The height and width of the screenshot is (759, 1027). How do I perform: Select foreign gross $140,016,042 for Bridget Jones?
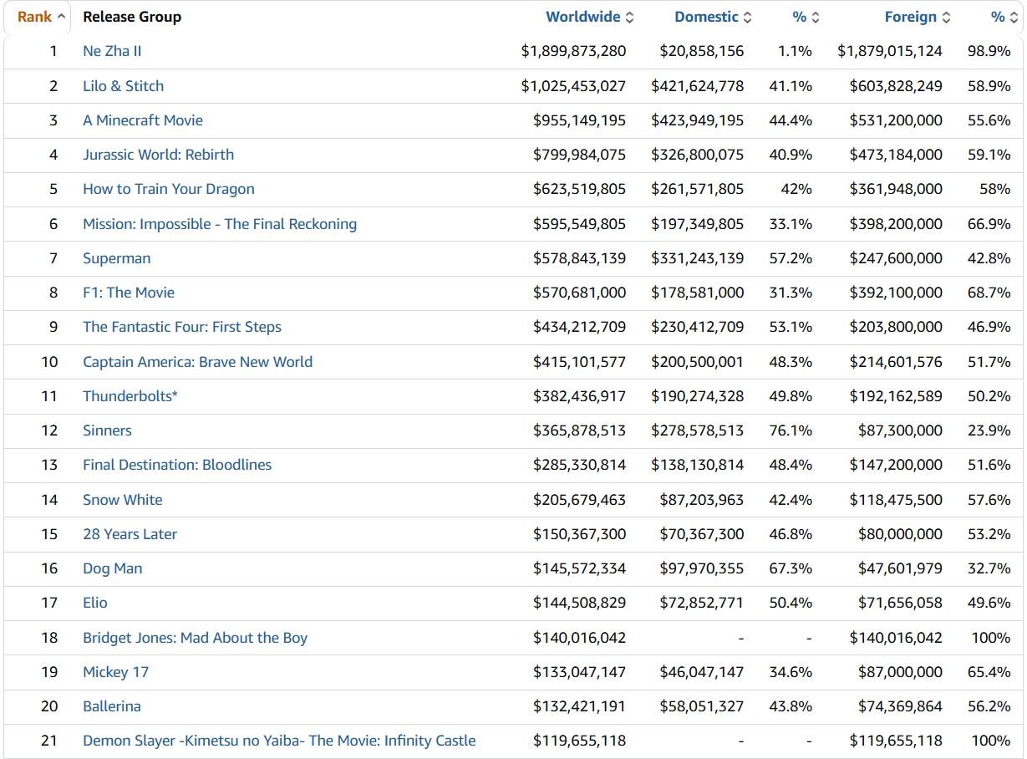(x=896, y=638)
